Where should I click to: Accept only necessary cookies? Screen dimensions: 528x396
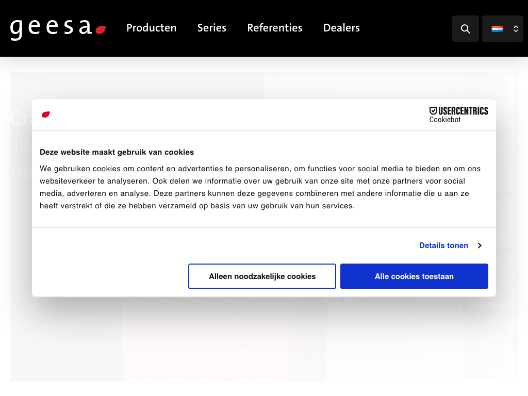262,276
